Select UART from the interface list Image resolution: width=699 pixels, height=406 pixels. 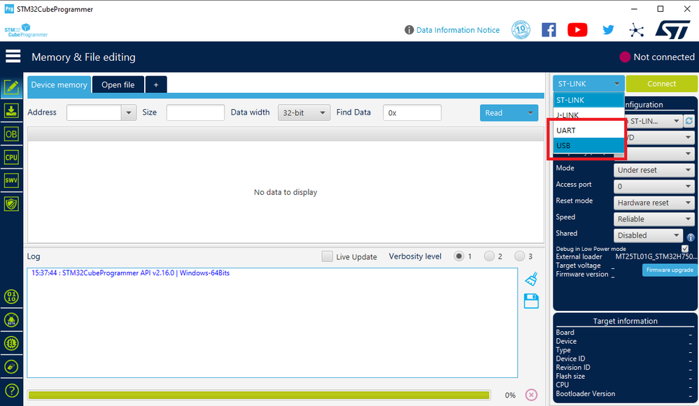click(x=588, y=130)
